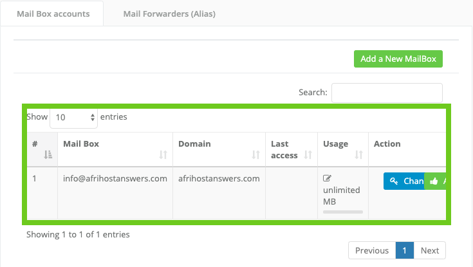Go to the Previous page
473x267 pixels.
[x=372, y=250]
